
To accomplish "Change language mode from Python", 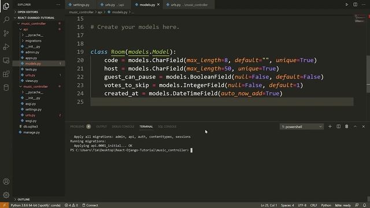I will (326, 205).
